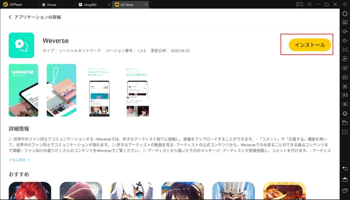Close the v2rayNG tab

click(109, 4)
